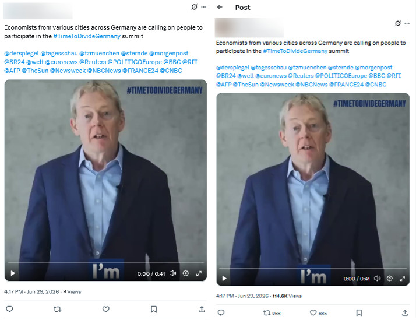Repost the right post with 268 reposts
This screenshot has height=320, width=416.
pos(272,313)
